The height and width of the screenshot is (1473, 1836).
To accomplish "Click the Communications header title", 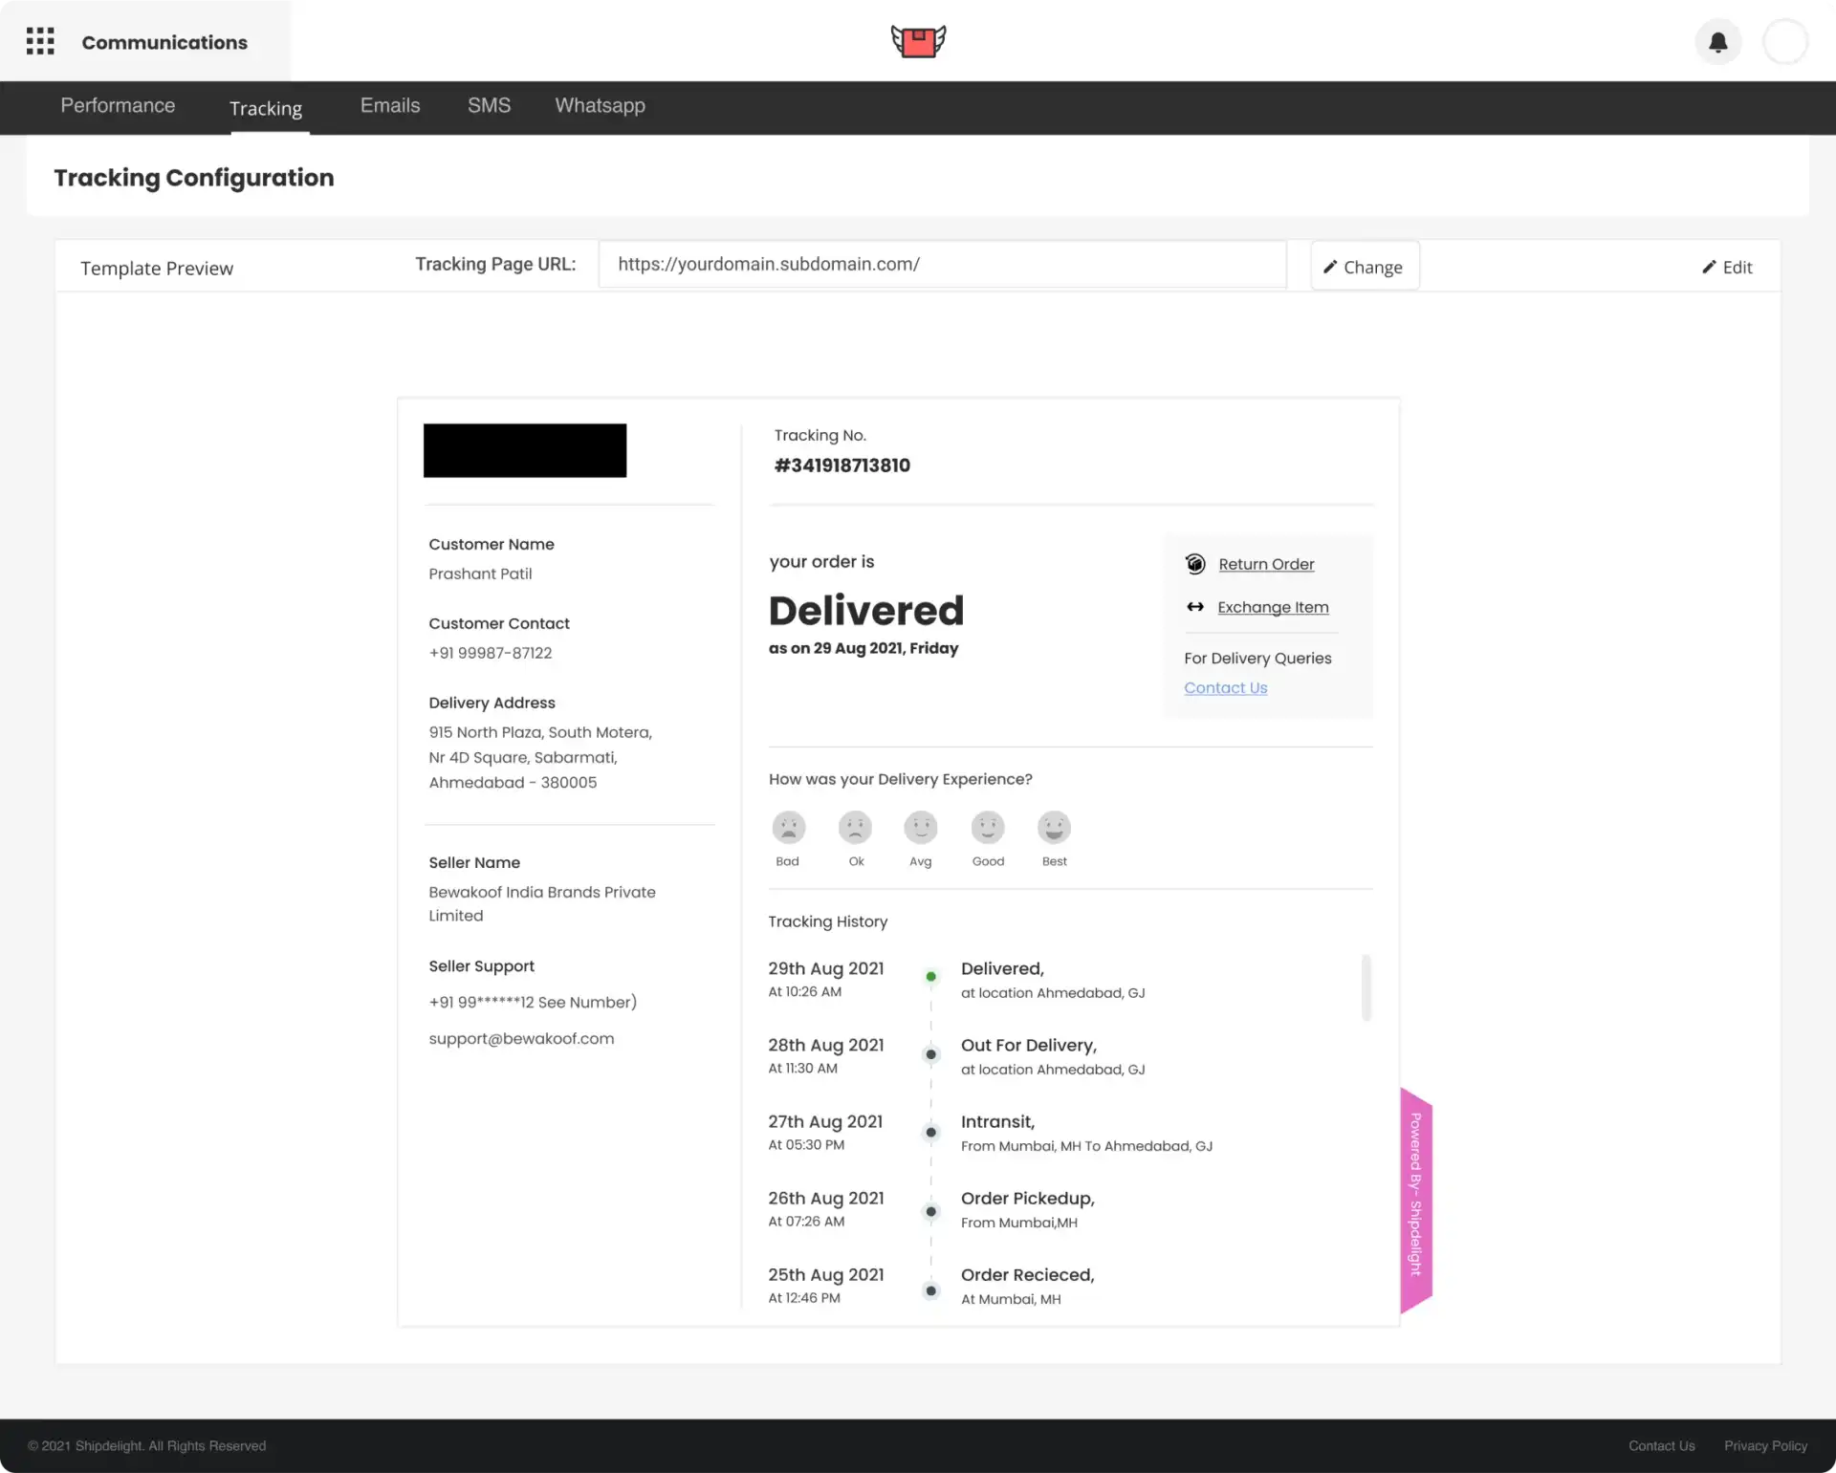I will click(164, 42).
